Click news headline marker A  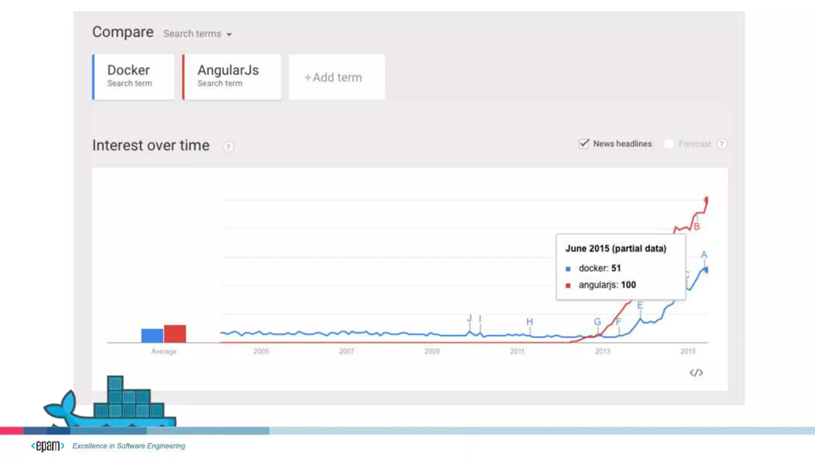pos(704,254)
